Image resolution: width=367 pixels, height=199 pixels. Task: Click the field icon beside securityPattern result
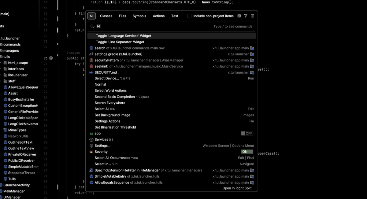point(91,60)
